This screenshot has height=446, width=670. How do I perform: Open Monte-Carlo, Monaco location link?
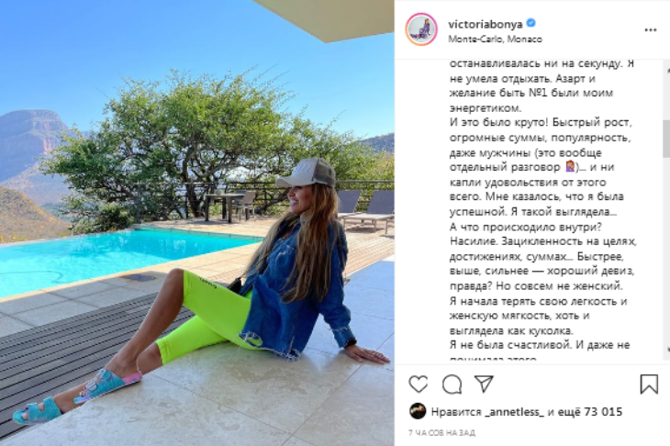495,39
